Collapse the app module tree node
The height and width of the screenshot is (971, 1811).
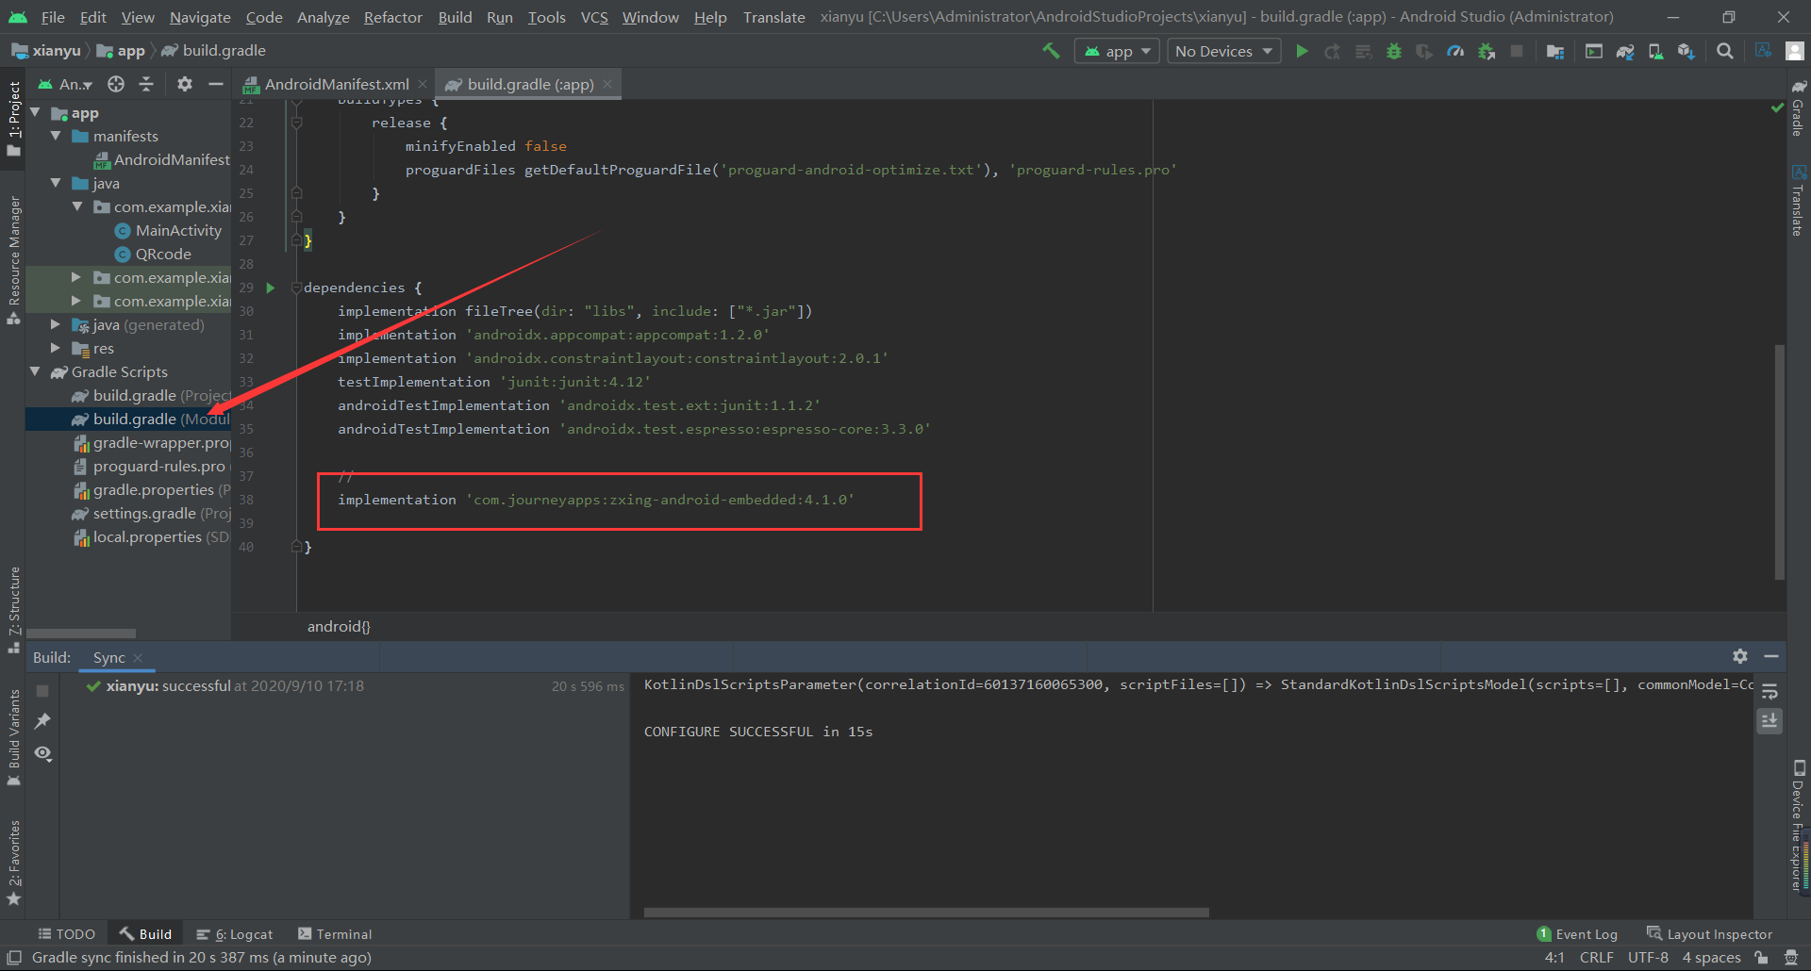35,113
